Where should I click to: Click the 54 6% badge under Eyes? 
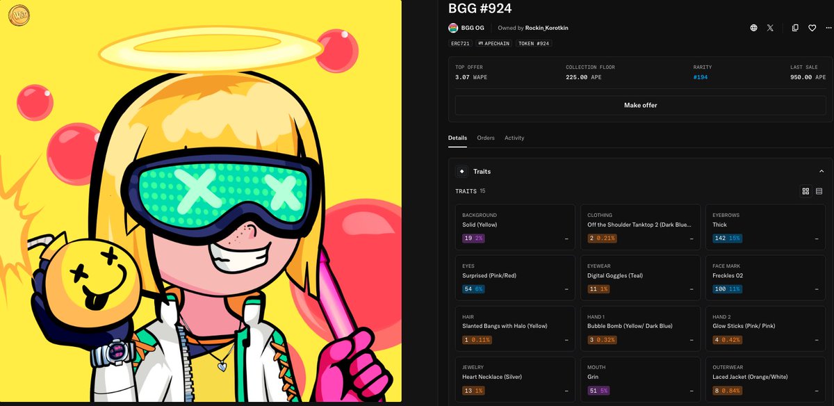point(473,289)
